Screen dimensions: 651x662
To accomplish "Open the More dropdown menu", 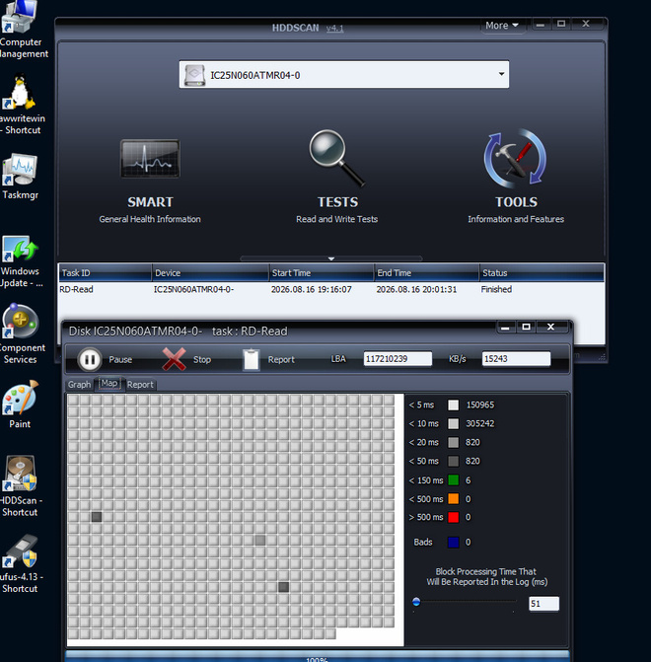I will click(501, 26).
